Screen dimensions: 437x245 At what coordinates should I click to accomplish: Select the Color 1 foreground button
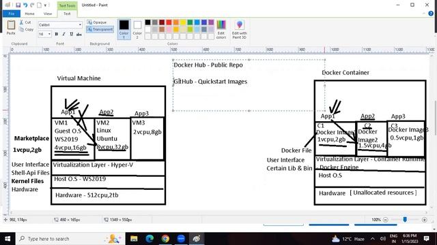click(x=124, y=29)
